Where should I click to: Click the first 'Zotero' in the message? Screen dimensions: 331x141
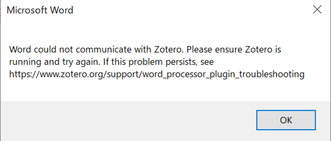168,49
